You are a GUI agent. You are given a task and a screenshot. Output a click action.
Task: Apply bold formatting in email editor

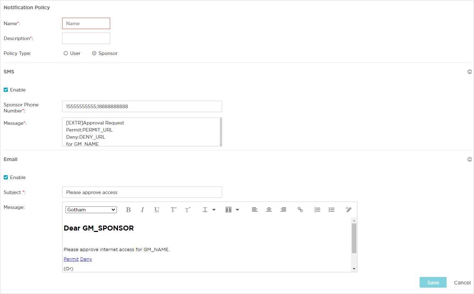(x=128, y=210)
